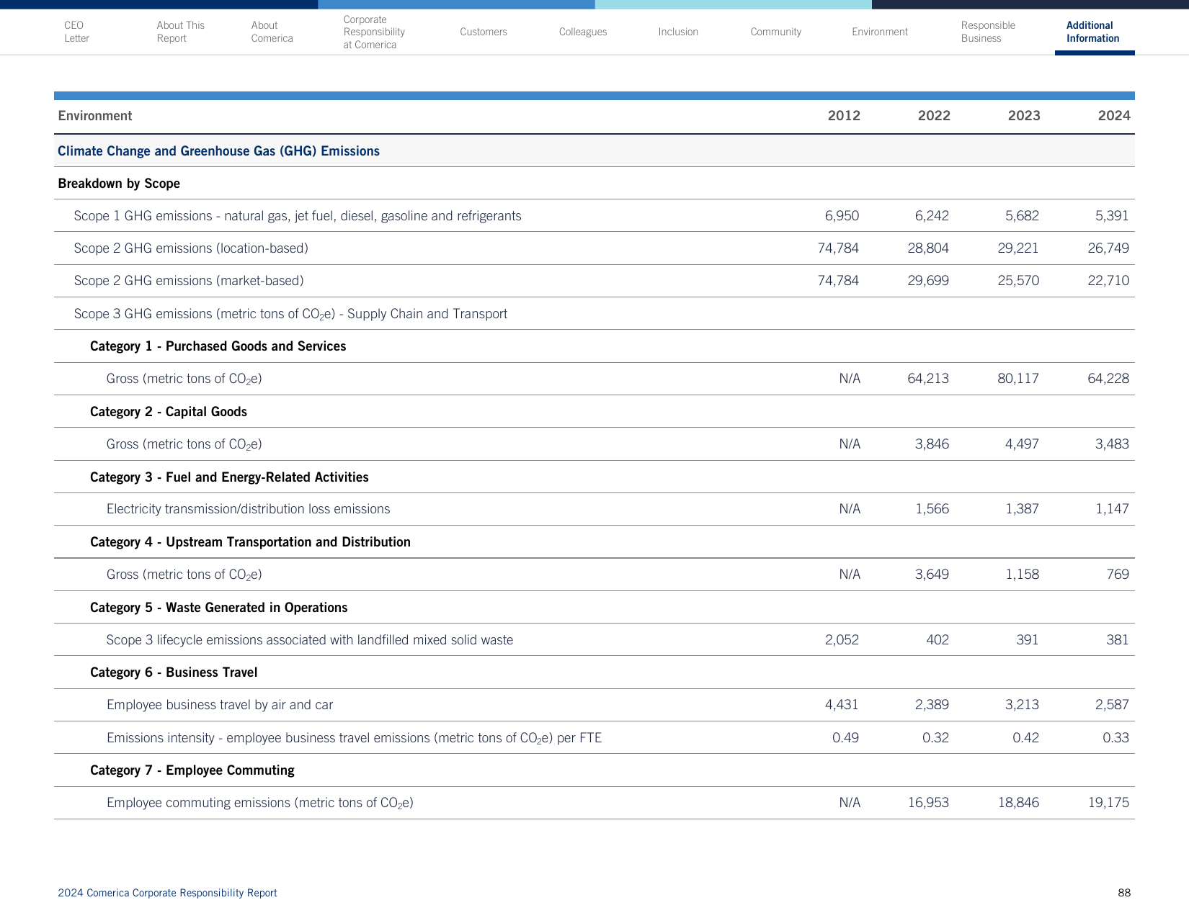Select the Scope 1 GHG emissions row label
The height and width of the screenshot is (918, 1189).
point(298,216)
